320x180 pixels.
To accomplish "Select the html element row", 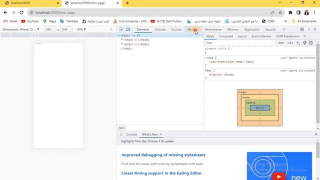I will [x=160, y=35].
